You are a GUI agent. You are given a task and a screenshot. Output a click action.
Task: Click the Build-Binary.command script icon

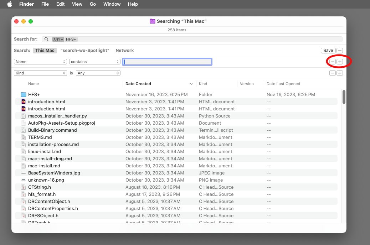pos(24,130)
